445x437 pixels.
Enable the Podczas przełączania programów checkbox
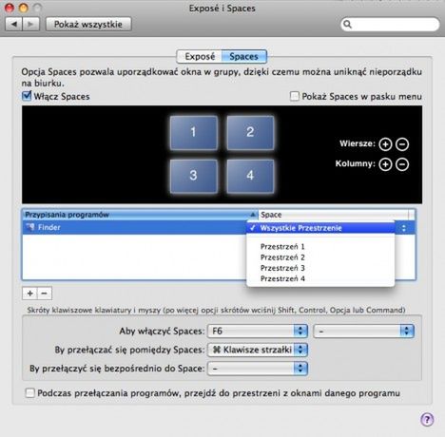pos(30,393)
